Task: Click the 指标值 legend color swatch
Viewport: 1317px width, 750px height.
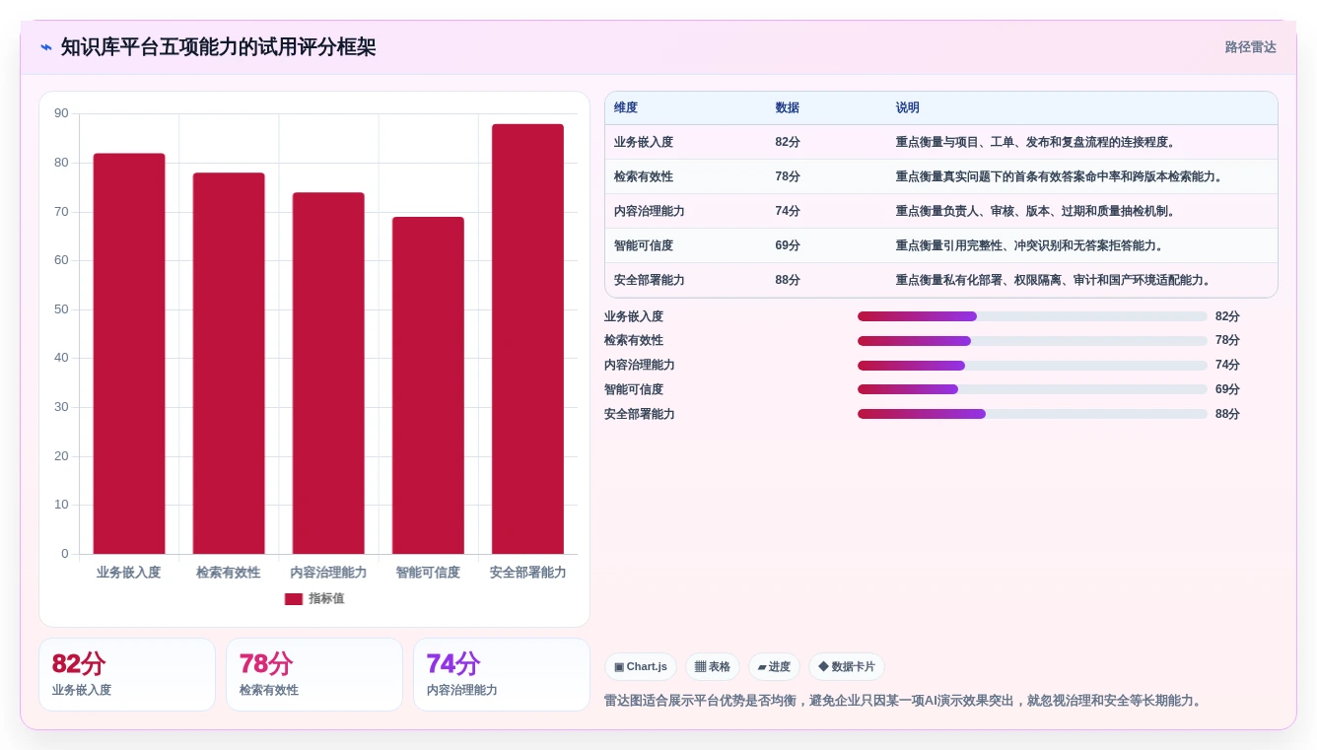Action: coord(294,598)
